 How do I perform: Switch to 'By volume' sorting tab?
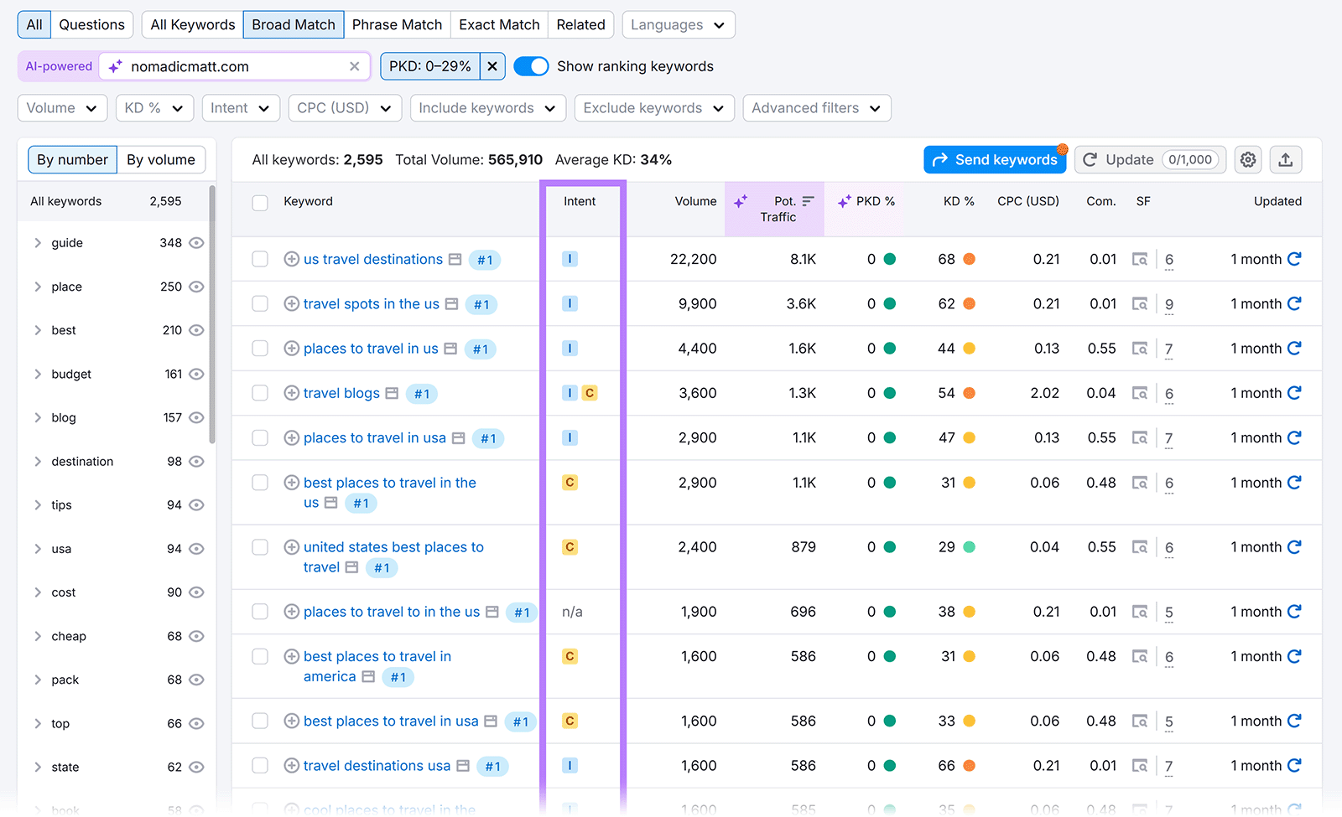[161, 159]
